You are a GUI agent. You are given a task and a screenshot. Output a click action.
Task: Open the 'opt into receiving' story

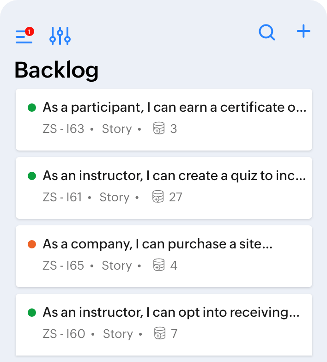[171, 313]
